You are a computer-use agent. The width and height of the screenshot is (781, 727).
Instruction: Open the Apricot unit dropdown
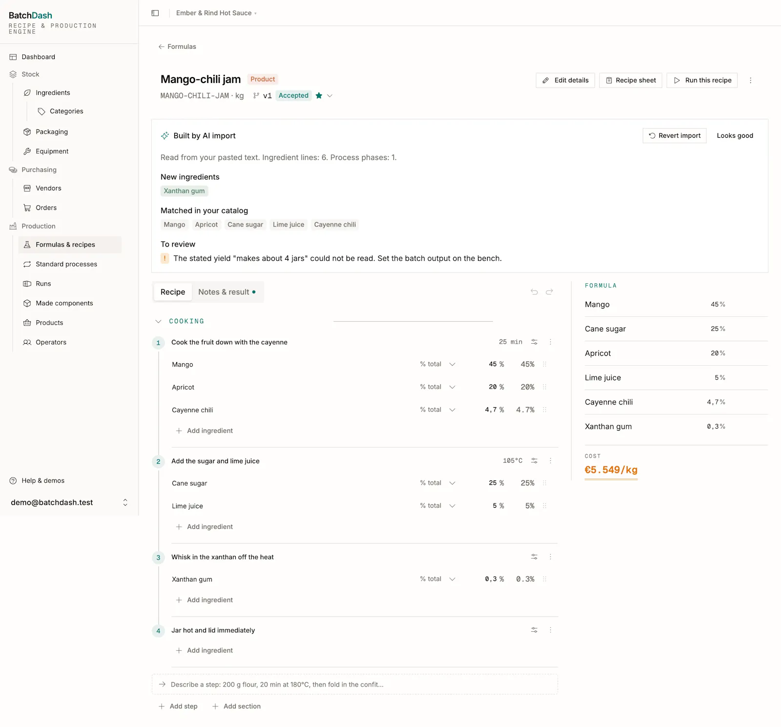[438, 387]
